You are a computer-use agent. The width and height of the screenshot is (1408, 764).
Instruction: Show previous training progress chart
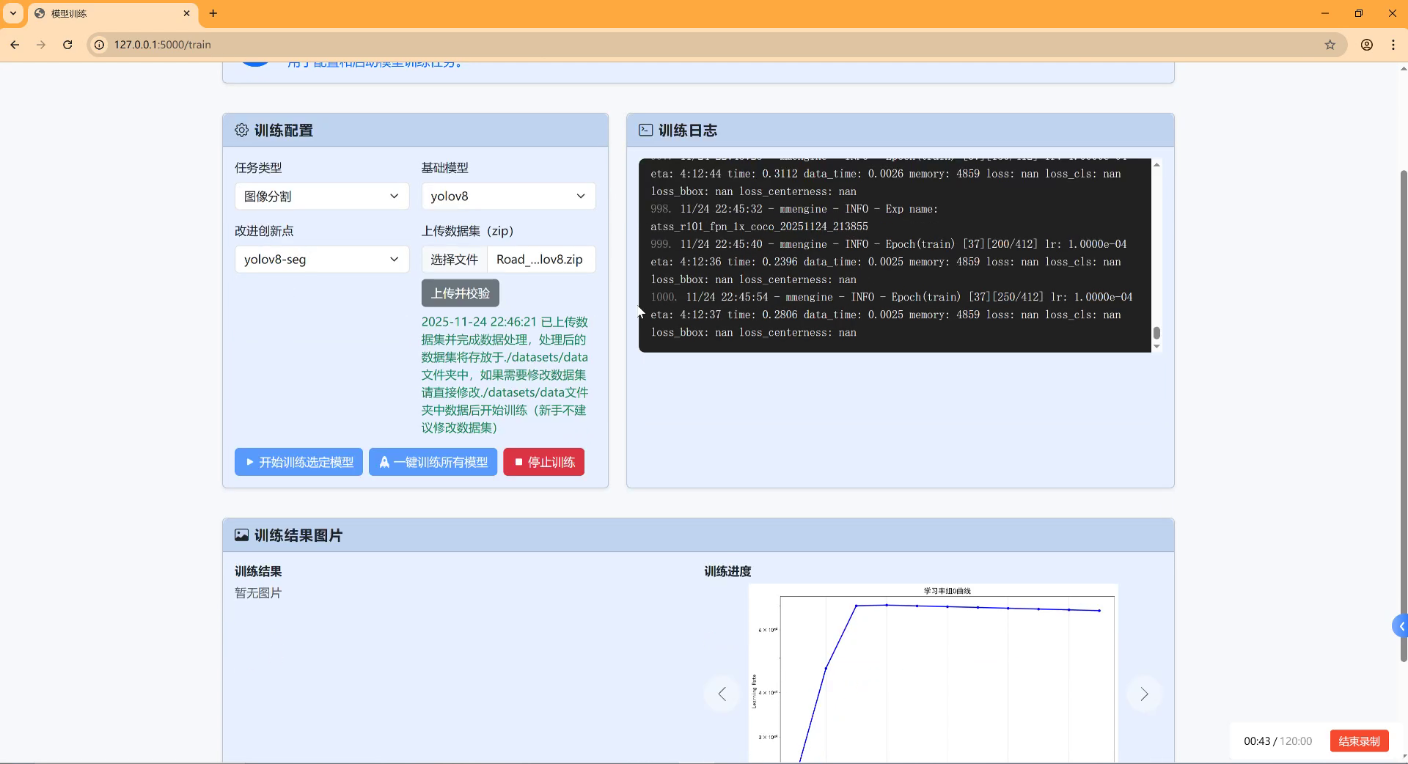pos(722,694)
